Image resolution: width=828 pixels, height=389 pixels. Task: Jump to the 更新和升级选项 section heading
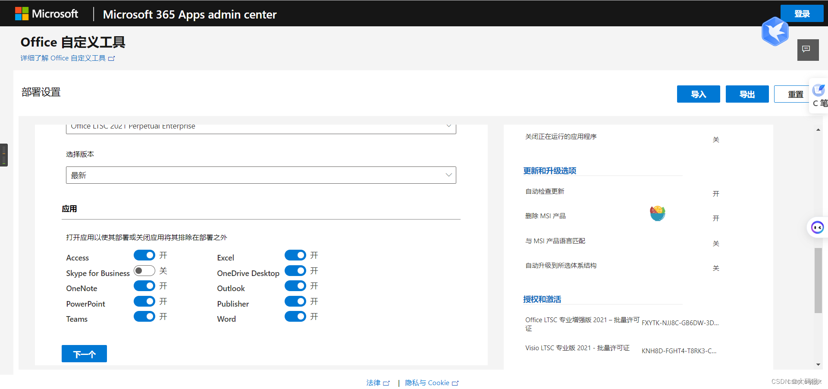(550, 171)
